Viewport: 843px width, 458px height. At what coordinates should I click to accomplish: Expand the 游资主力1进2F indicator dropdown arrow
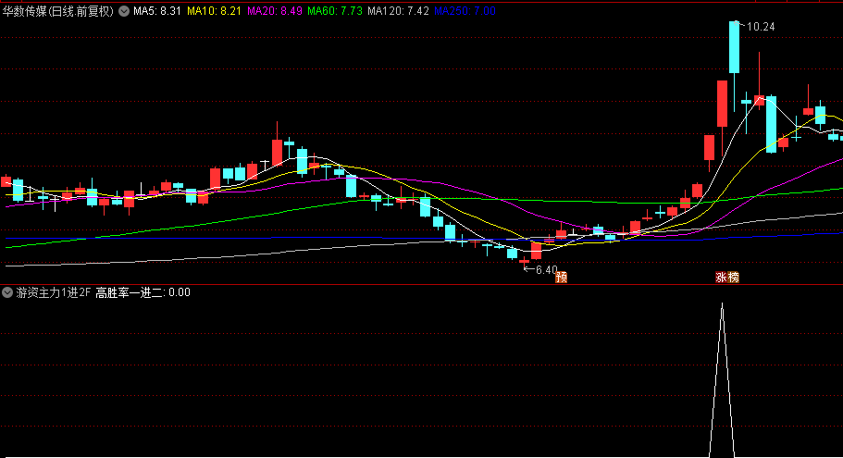click(7, 292)
